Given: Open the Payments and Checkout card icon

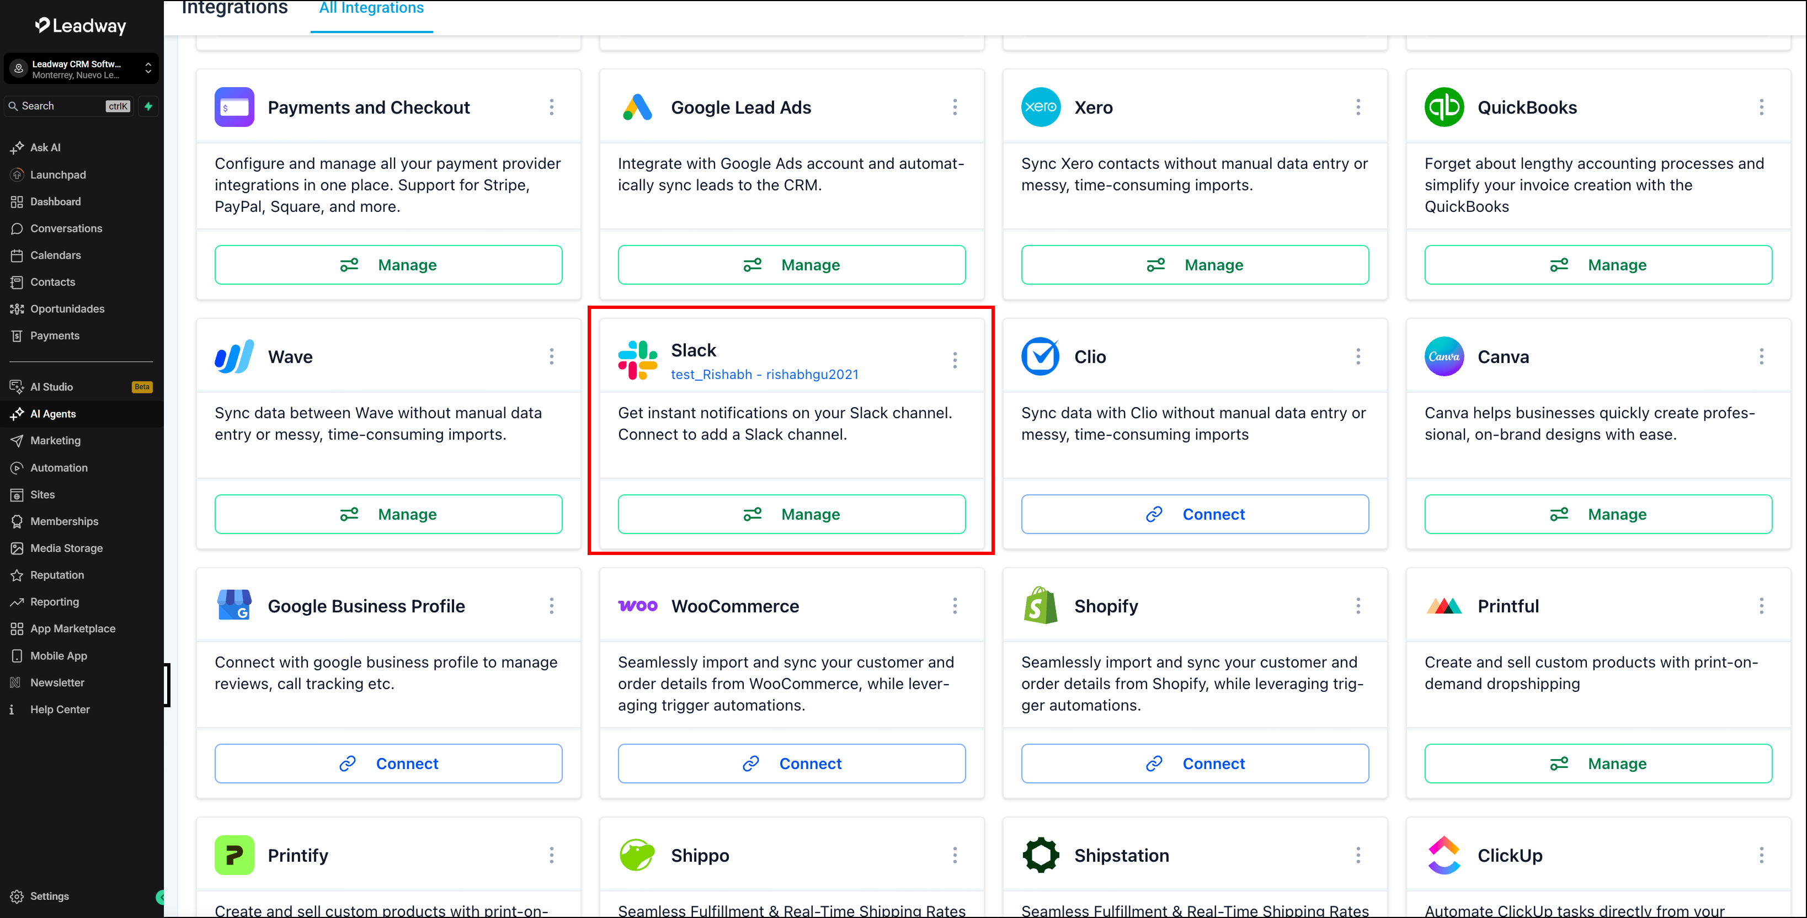Looking at the screenshot, I should coord(234,107).
